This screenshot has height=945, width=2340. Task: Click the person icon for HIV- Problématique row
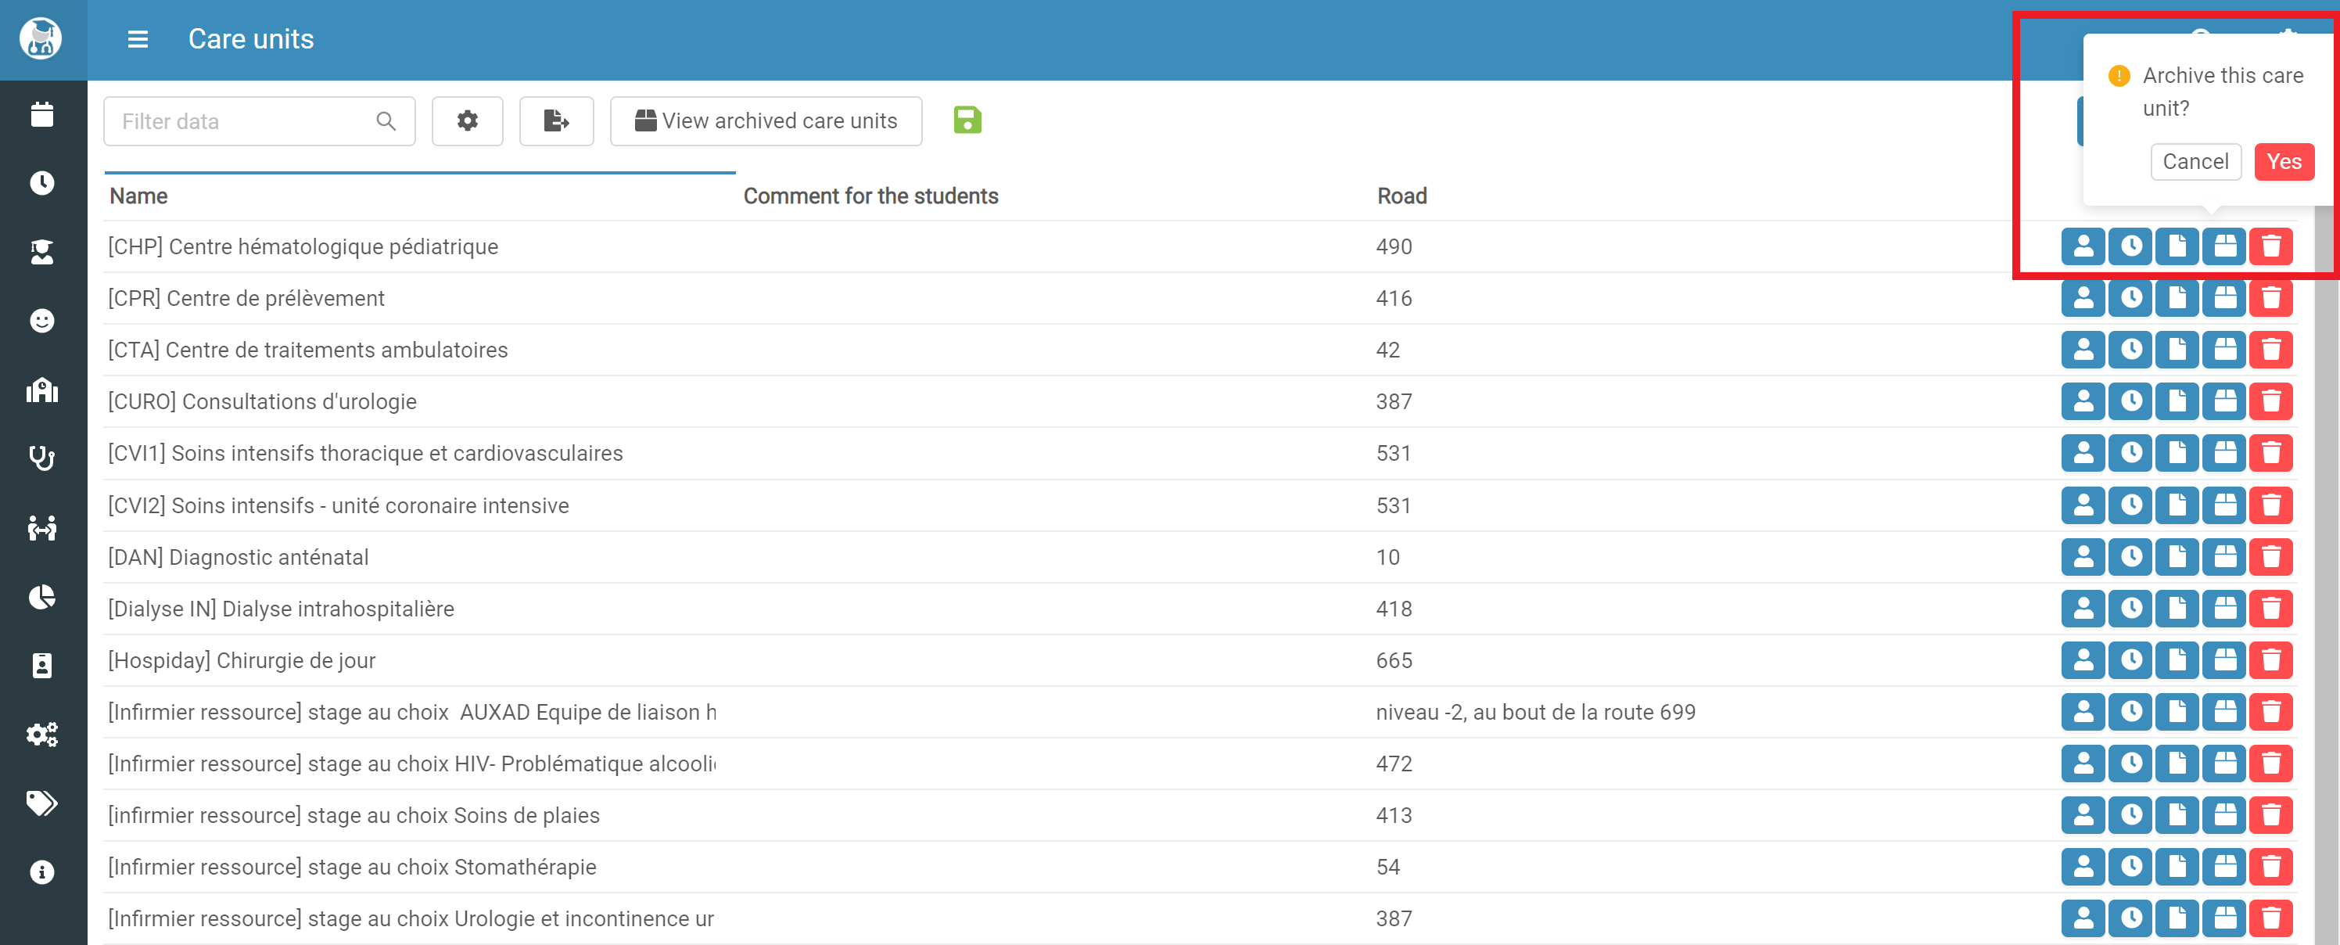[x=2083, y=764]
